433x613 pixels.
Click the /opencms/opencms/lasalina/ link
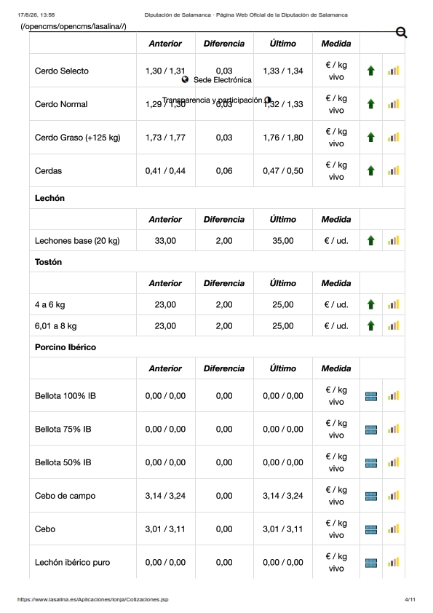74,27
